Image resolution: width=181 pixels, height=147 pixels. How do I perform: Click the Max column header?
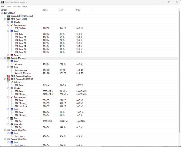tap(84, 10)
